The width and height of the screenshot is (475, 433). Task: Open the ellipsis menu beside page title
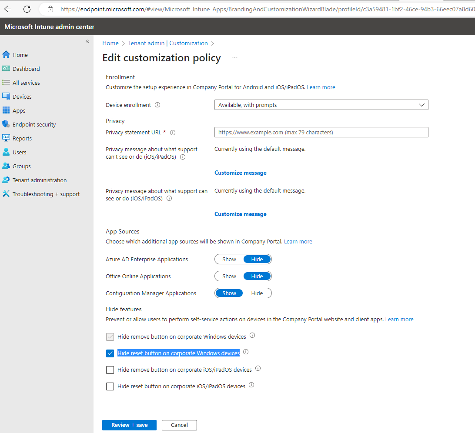point(235,57)
